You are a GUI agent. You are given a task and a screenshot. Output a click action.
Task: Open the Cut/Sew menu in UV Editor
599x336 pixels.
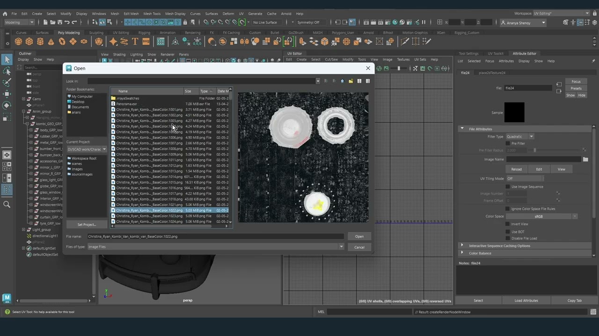pyautogui.click(x=331, y=60)
